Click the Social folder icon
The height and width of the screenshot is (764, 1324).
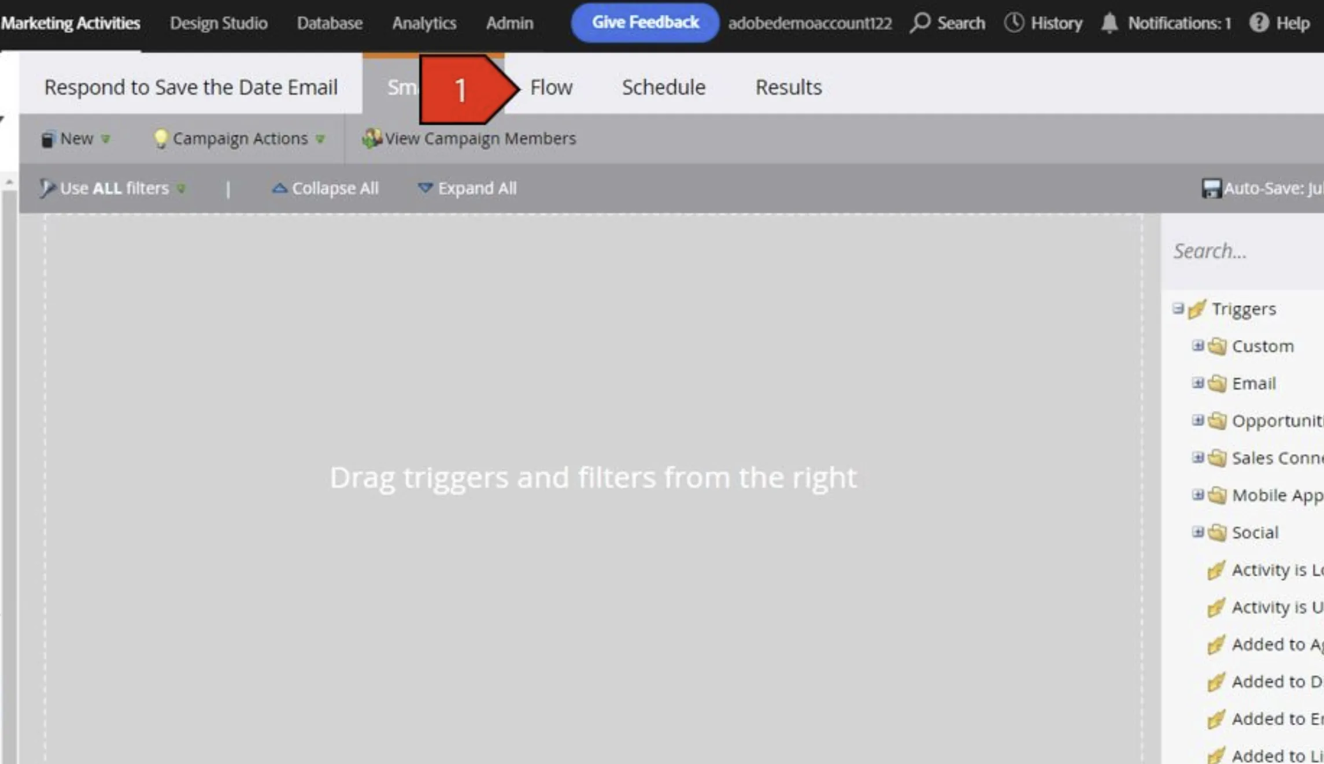tap(1217, 532)
